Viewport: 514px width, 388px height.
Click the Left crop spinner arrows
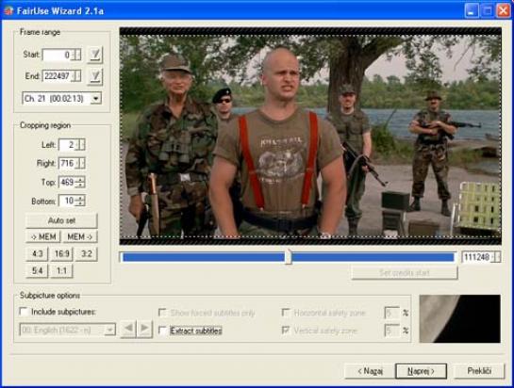pos(81,145)
